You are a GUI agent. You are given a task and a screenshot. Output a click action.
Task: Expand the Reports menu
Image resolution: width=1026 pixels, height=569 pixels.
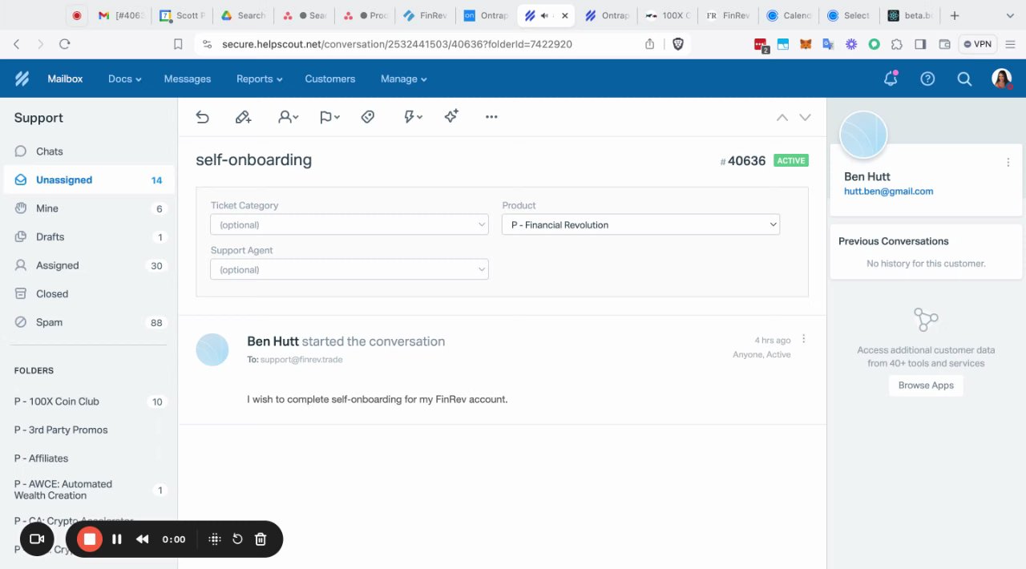point(260,79)
